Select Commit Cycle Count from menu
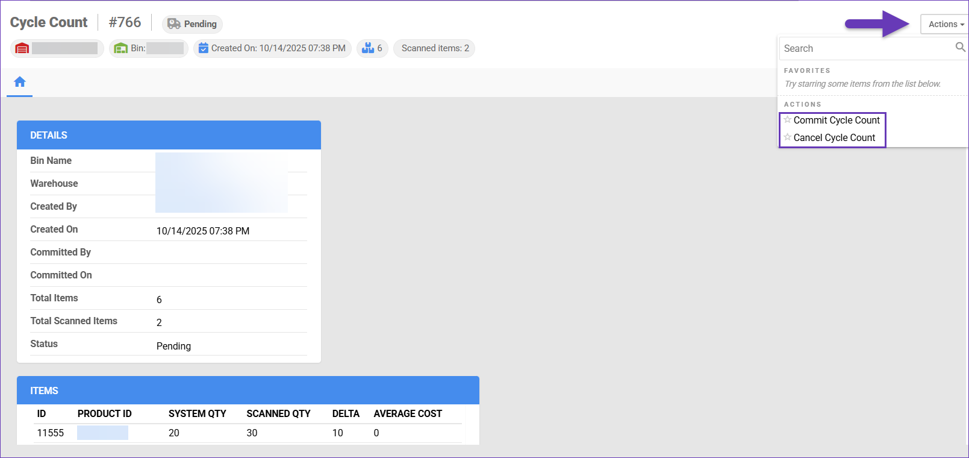 tap(836, 121)
